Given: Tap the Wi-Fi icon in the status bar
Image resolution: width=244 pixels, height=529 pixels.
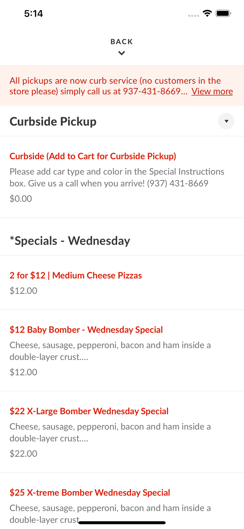Looking at the screenshot, I should (207, 13).
